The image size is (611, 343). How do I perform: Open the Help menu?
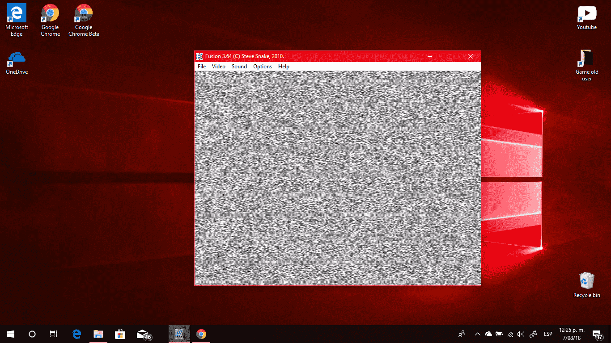click(284, 67)
